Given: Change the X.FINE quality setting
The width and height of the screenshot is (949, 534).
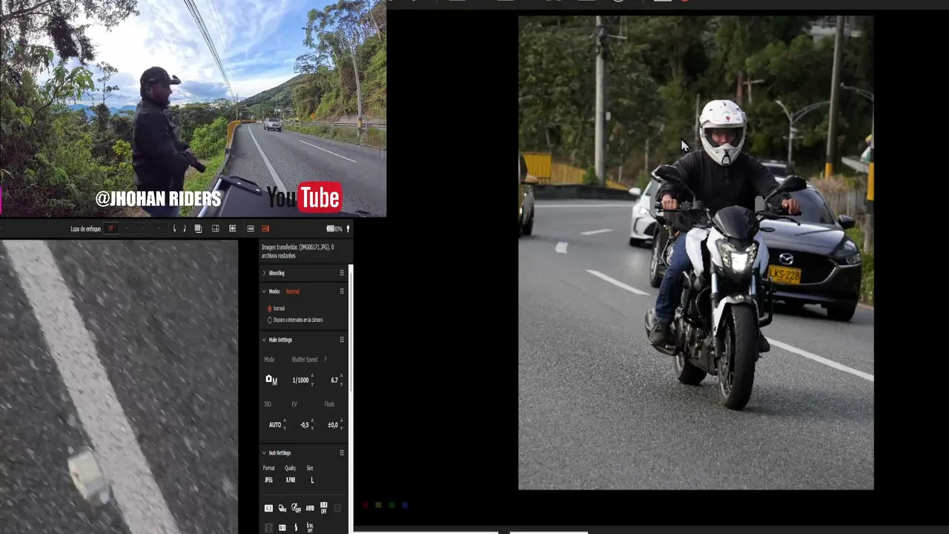Looking at the screenshot, I should click(291, 480).
